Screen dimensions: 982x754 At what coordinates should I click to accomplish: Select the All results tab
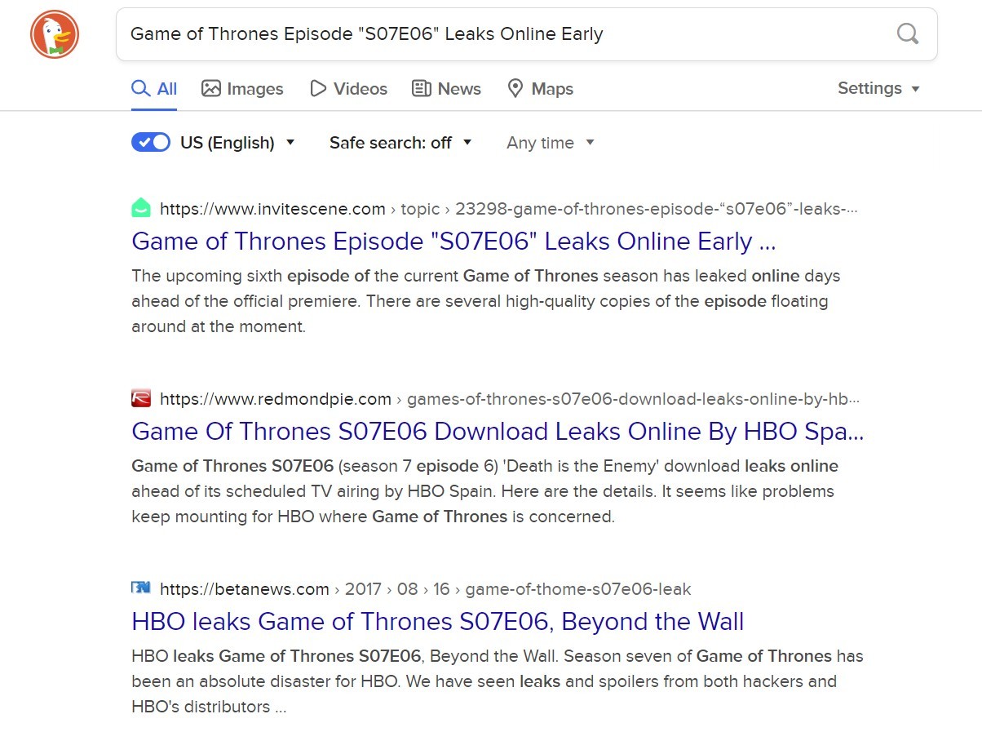tap(154, 89)
